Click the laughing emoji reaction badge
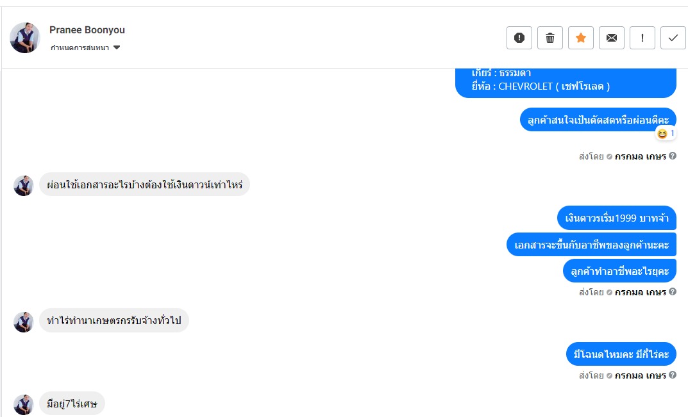The width and height of the screenshot is (688, 417). point(666,133)
